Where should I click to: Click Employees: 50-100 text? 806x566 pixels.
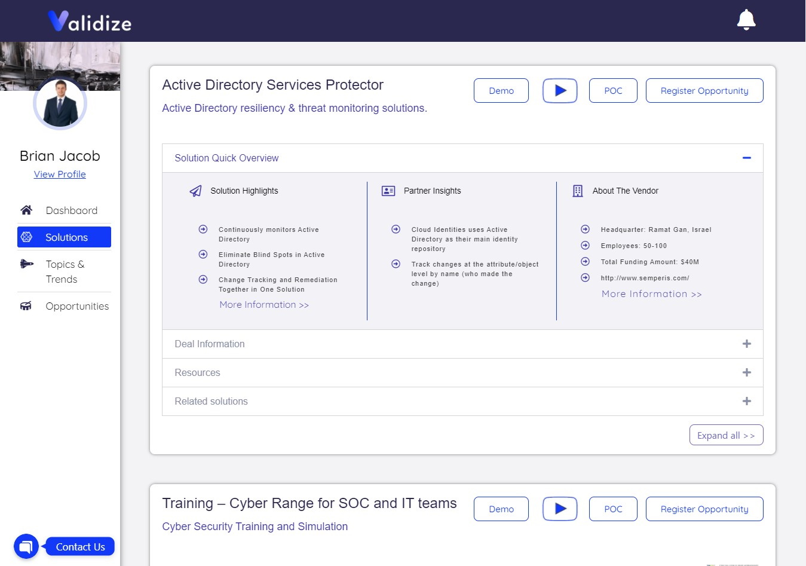point(634,246)
